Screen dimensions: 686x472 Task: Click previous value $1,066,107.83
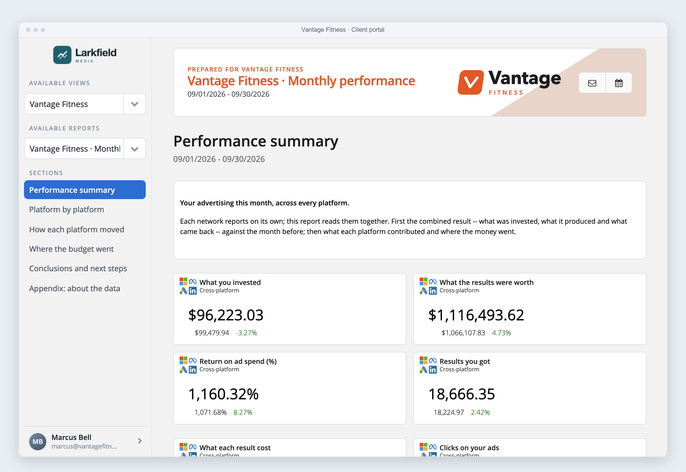click(x=463, y=333)
